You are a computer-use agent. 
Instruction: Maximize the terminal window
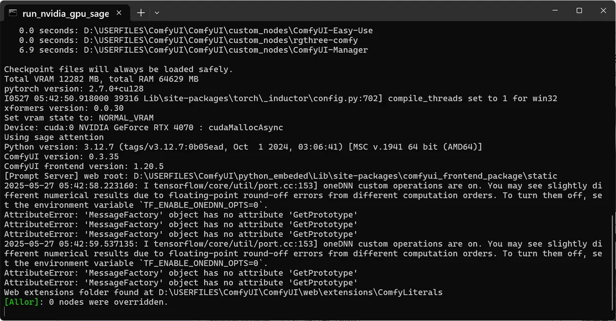coord(579,10)
